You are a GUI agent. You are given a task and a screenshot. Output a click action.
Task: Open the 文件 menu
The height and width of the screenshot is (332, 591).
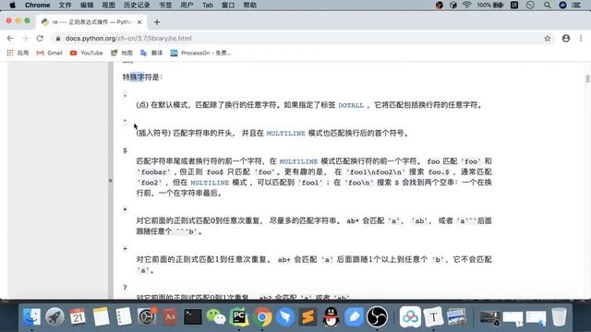(x=65, y=6)
